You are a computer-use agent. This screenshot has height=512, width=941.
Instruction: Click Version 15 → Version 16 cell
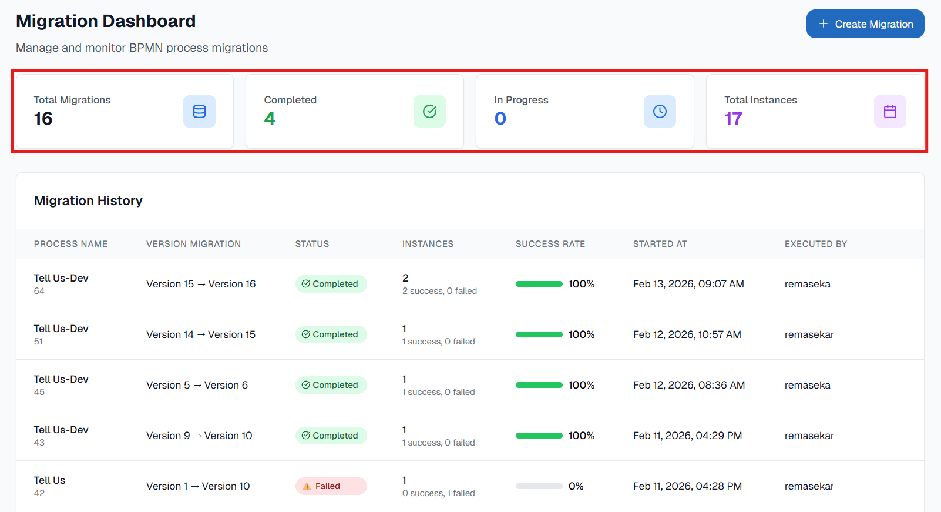click(x=201, y=284)
